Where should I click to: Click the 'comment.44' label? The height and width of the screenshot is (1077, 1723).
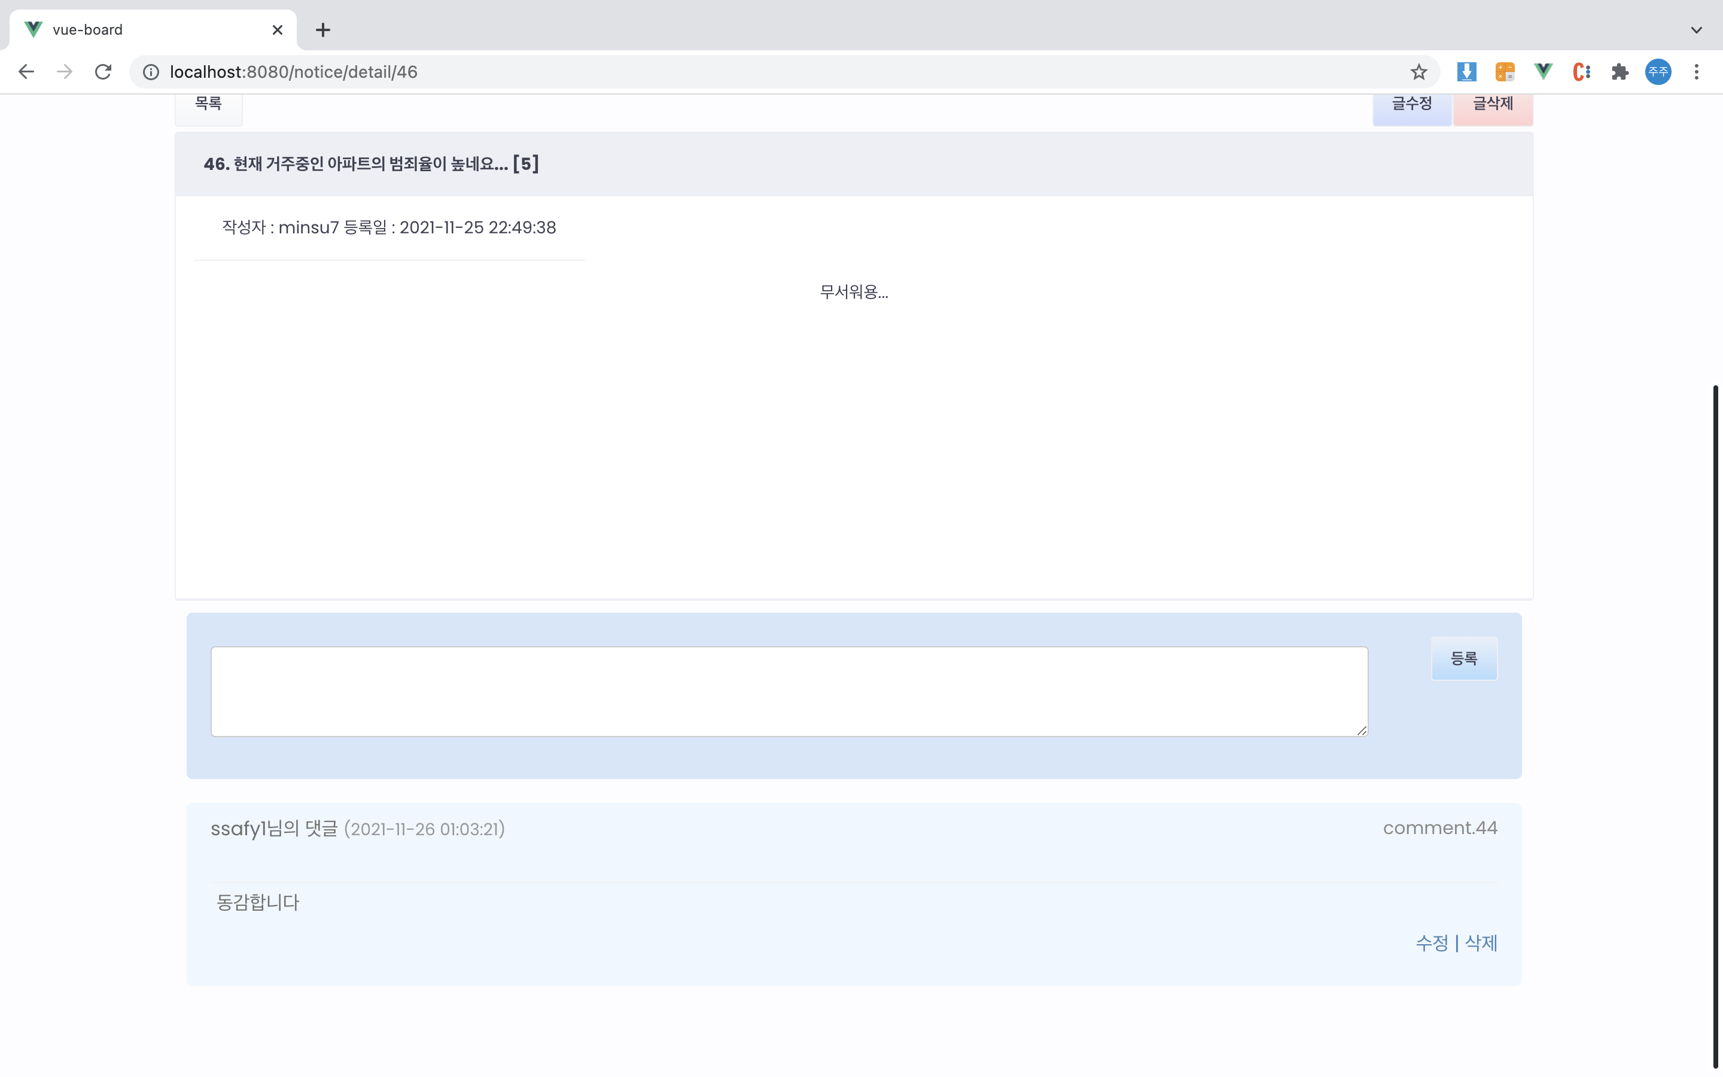click(1439, 827)
